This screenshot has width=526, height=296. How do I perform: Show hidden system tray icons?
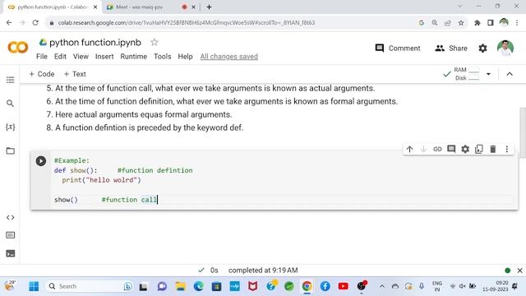(381, 286)
